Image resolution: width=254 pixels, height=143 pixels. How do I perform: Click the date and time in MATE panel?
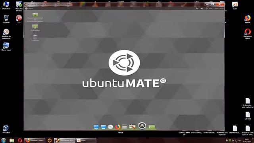[x=216, y=8]
